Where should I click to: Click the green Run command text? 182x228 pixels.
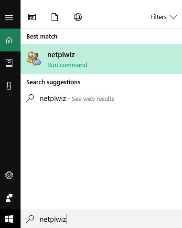coord(67,65)
